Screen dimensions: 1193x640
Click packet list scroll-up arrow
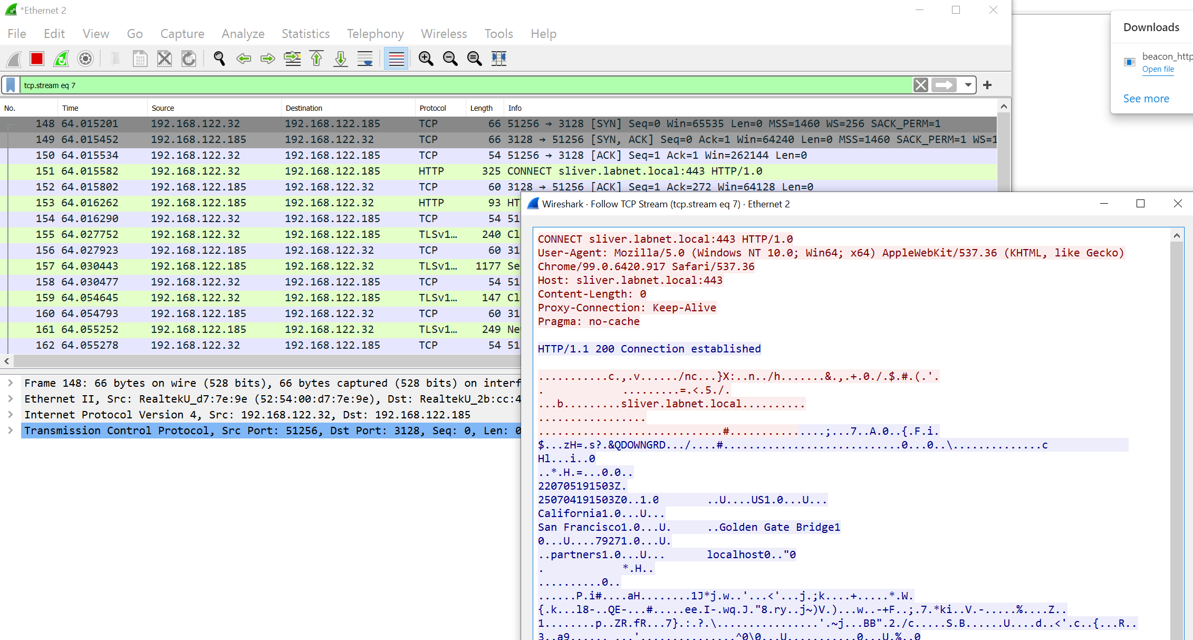pos(1004,107)
